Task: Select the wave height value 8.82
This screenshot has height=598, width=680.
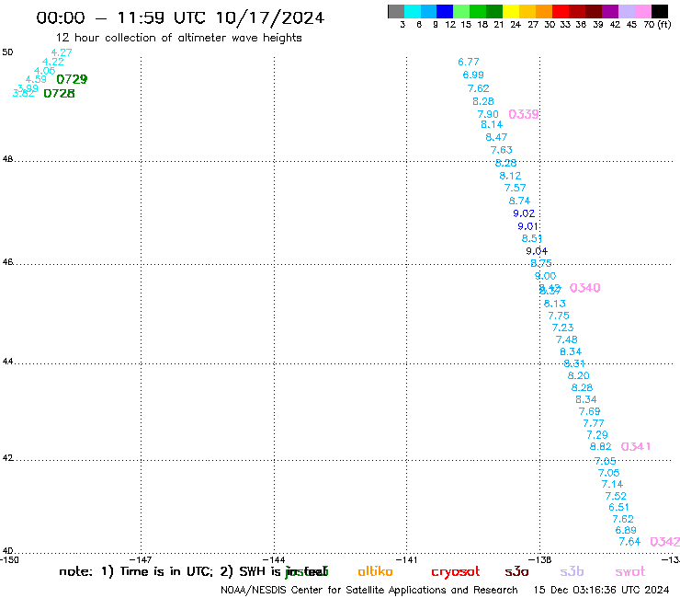Action: pyautogui.click(x=601, y=446)
